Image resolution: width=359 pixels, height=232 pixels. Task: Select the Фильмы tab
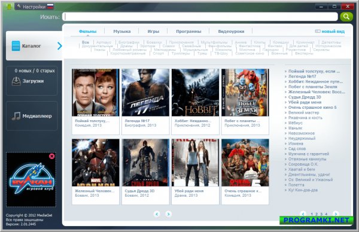[88, 31]
